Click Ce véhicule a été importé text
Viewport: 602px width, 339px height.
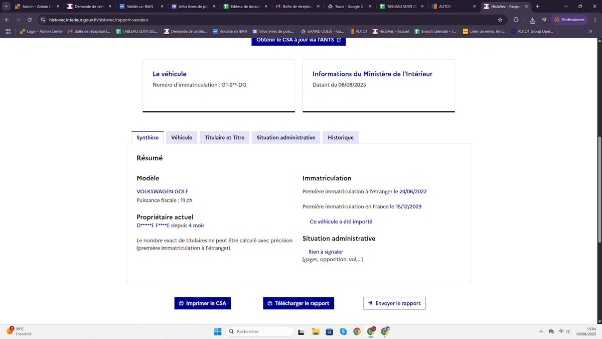pyautogui.click(x=341, y=221)
